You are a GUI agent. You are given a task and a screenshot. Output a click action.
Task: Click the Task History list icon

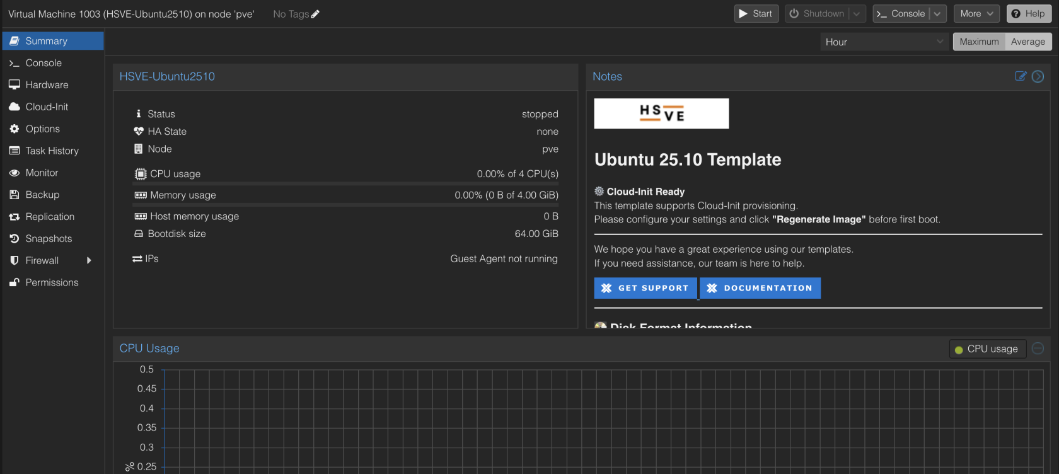point(14,151)
